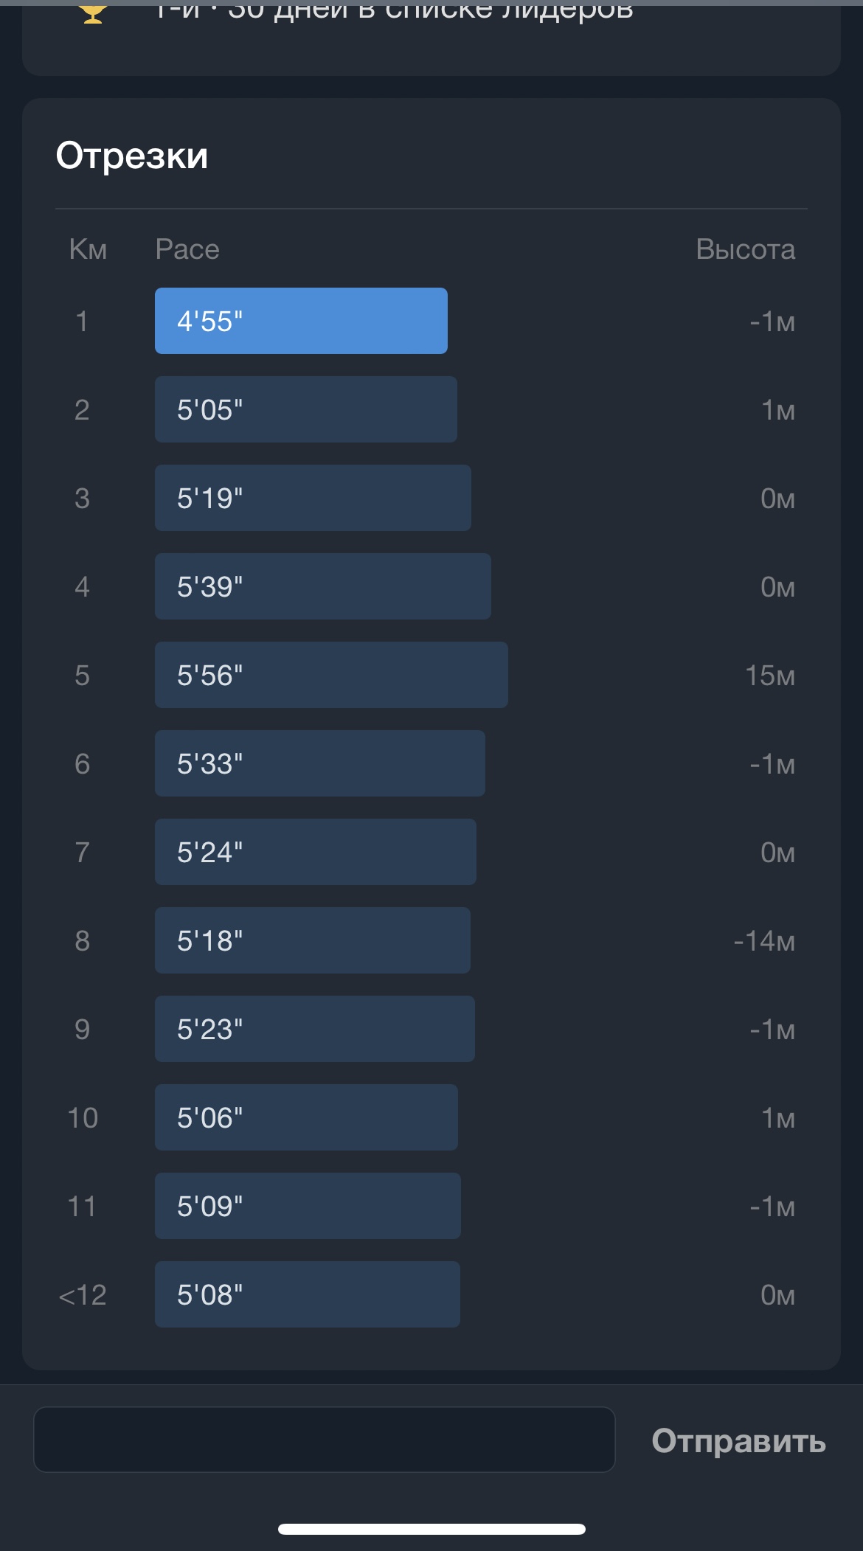Tap the 5'18" pace bar
This screenshot has height=1551, width=863.
(x=312, y=940)
